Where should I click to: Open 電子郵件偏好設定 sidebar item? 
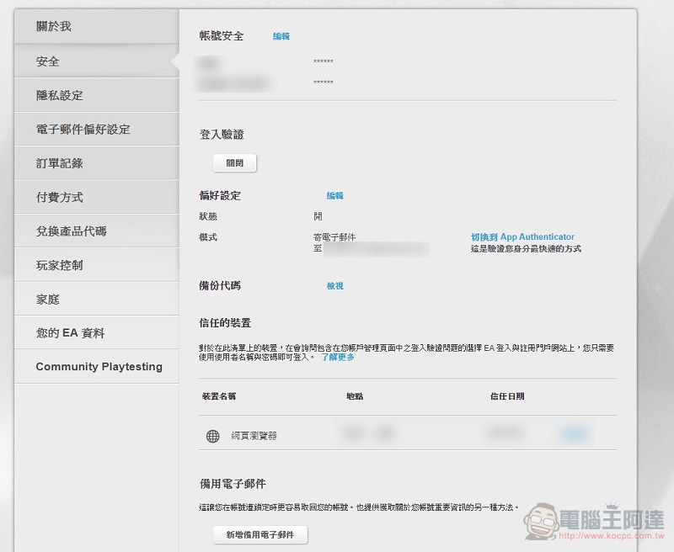tap(97, 129)
